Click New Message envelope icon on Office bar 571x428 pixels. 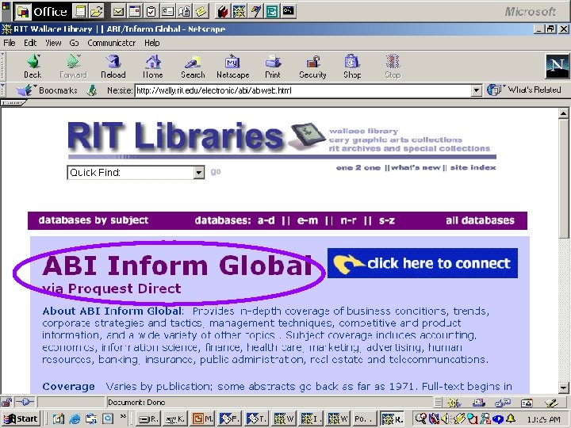(118, 12)
